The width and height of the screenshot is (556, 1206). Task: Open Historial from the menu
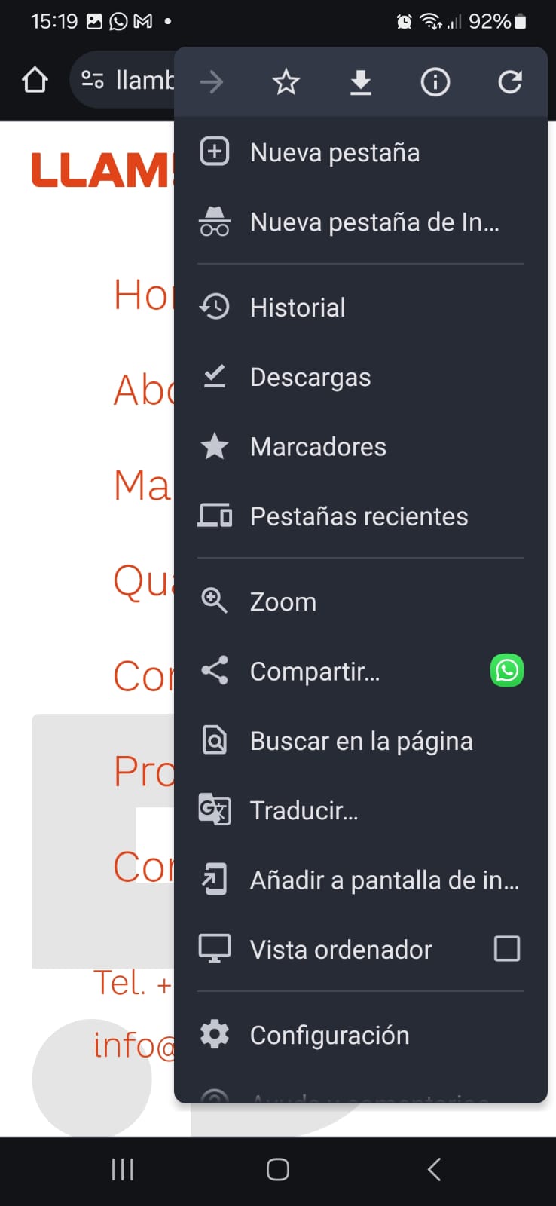click(x=298, y=308)
